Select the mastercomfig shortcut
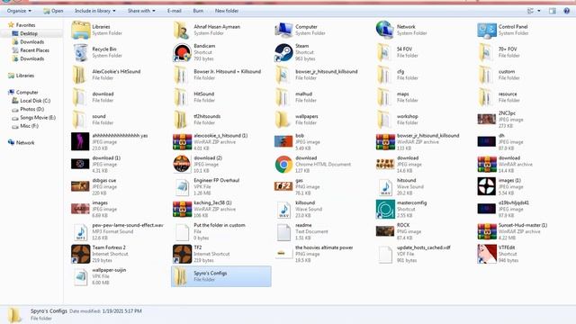The image size is (576, 324). click(x=402, y=209)
